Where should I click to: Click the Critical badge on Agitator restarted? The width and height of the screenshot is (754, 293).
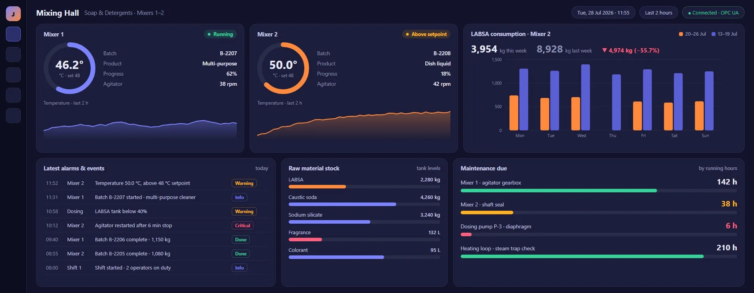point(243,226)
